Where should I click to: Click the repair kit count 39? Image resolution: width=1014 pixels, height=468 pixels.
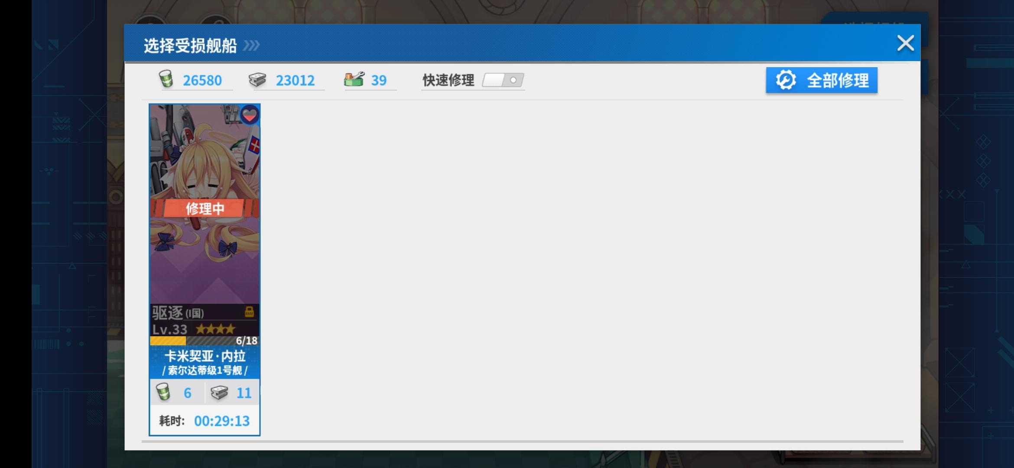[379, 80]
